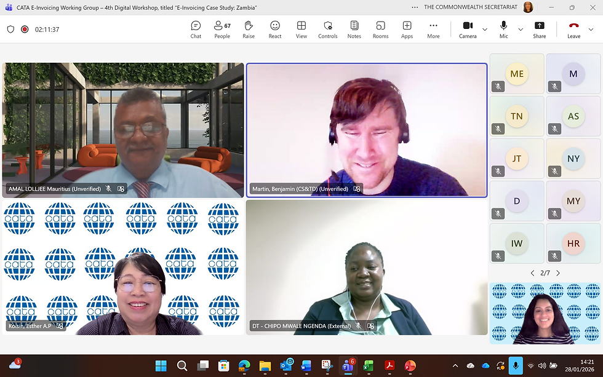Open the React emoji menu
Screen dimensions: 603x377
tap(275, 30)
